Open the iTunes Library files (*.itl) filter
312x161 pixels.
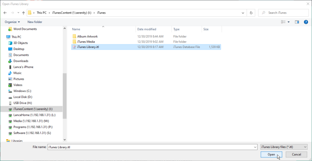[x=284, y=147]
